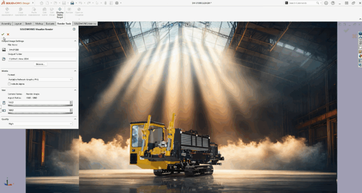Click the Render tool in the ribbon
The image size is (362, 193).
[x=69, y=11]
